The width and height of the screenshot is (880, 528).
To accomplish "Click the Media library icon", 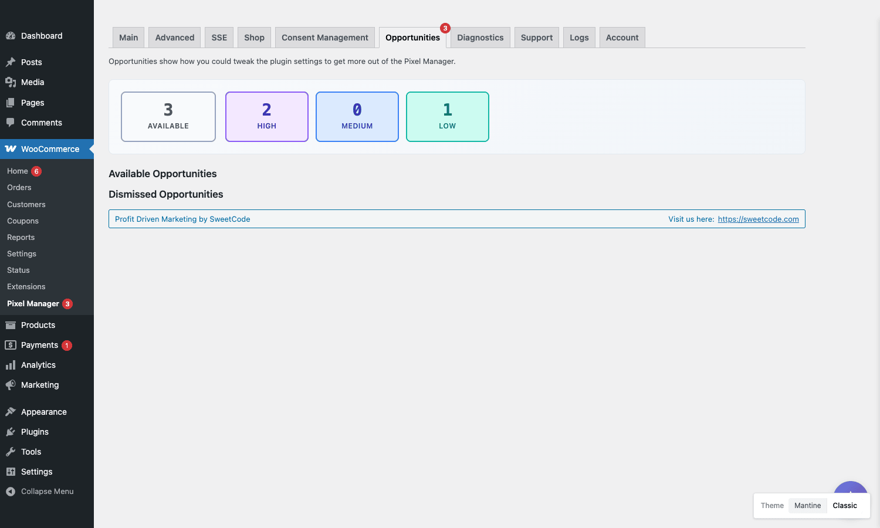I will [x=11, y=82].
